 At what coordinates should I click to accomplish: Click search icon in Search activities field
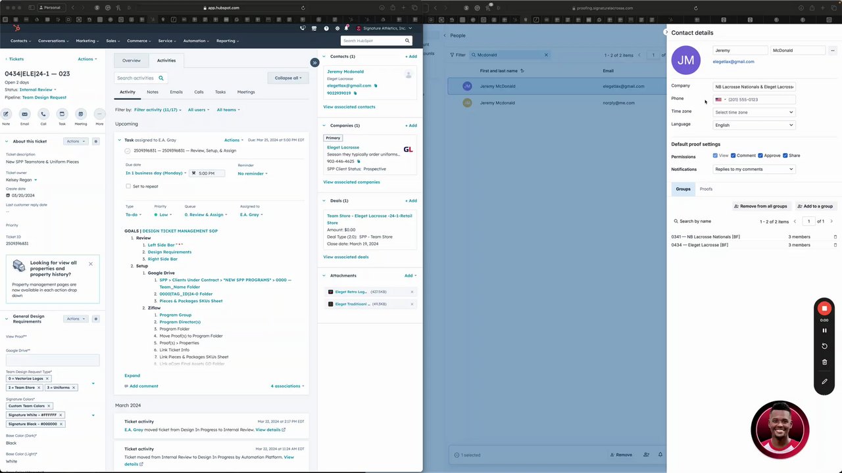tap(161, 78)
